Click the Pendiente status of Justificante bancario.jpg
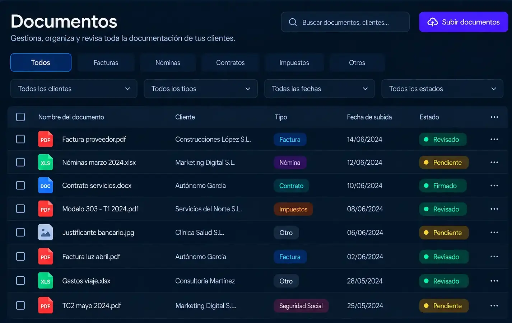The height and width of the screenshot is (323, 512). tap(444, 233)
